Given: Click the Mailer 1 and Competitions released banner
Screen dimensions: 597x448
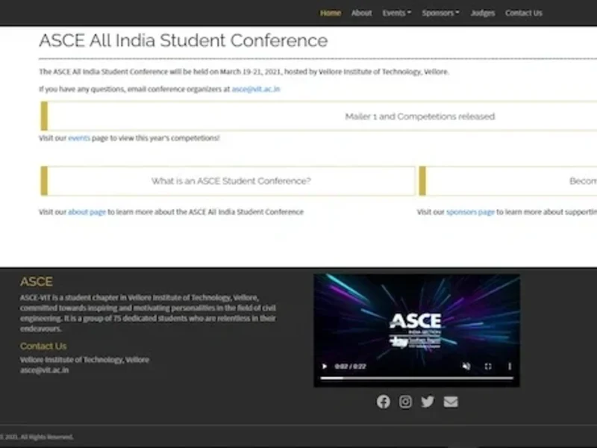Looking at the screenshot, I should point(319,116).
